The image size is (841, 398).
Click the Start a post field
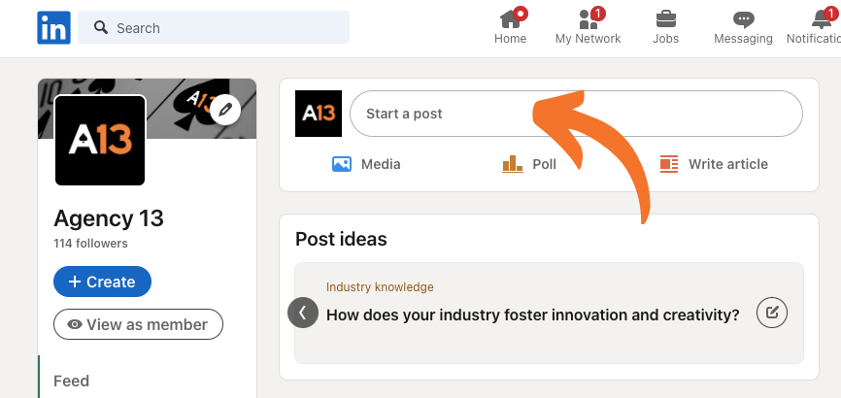576,114
